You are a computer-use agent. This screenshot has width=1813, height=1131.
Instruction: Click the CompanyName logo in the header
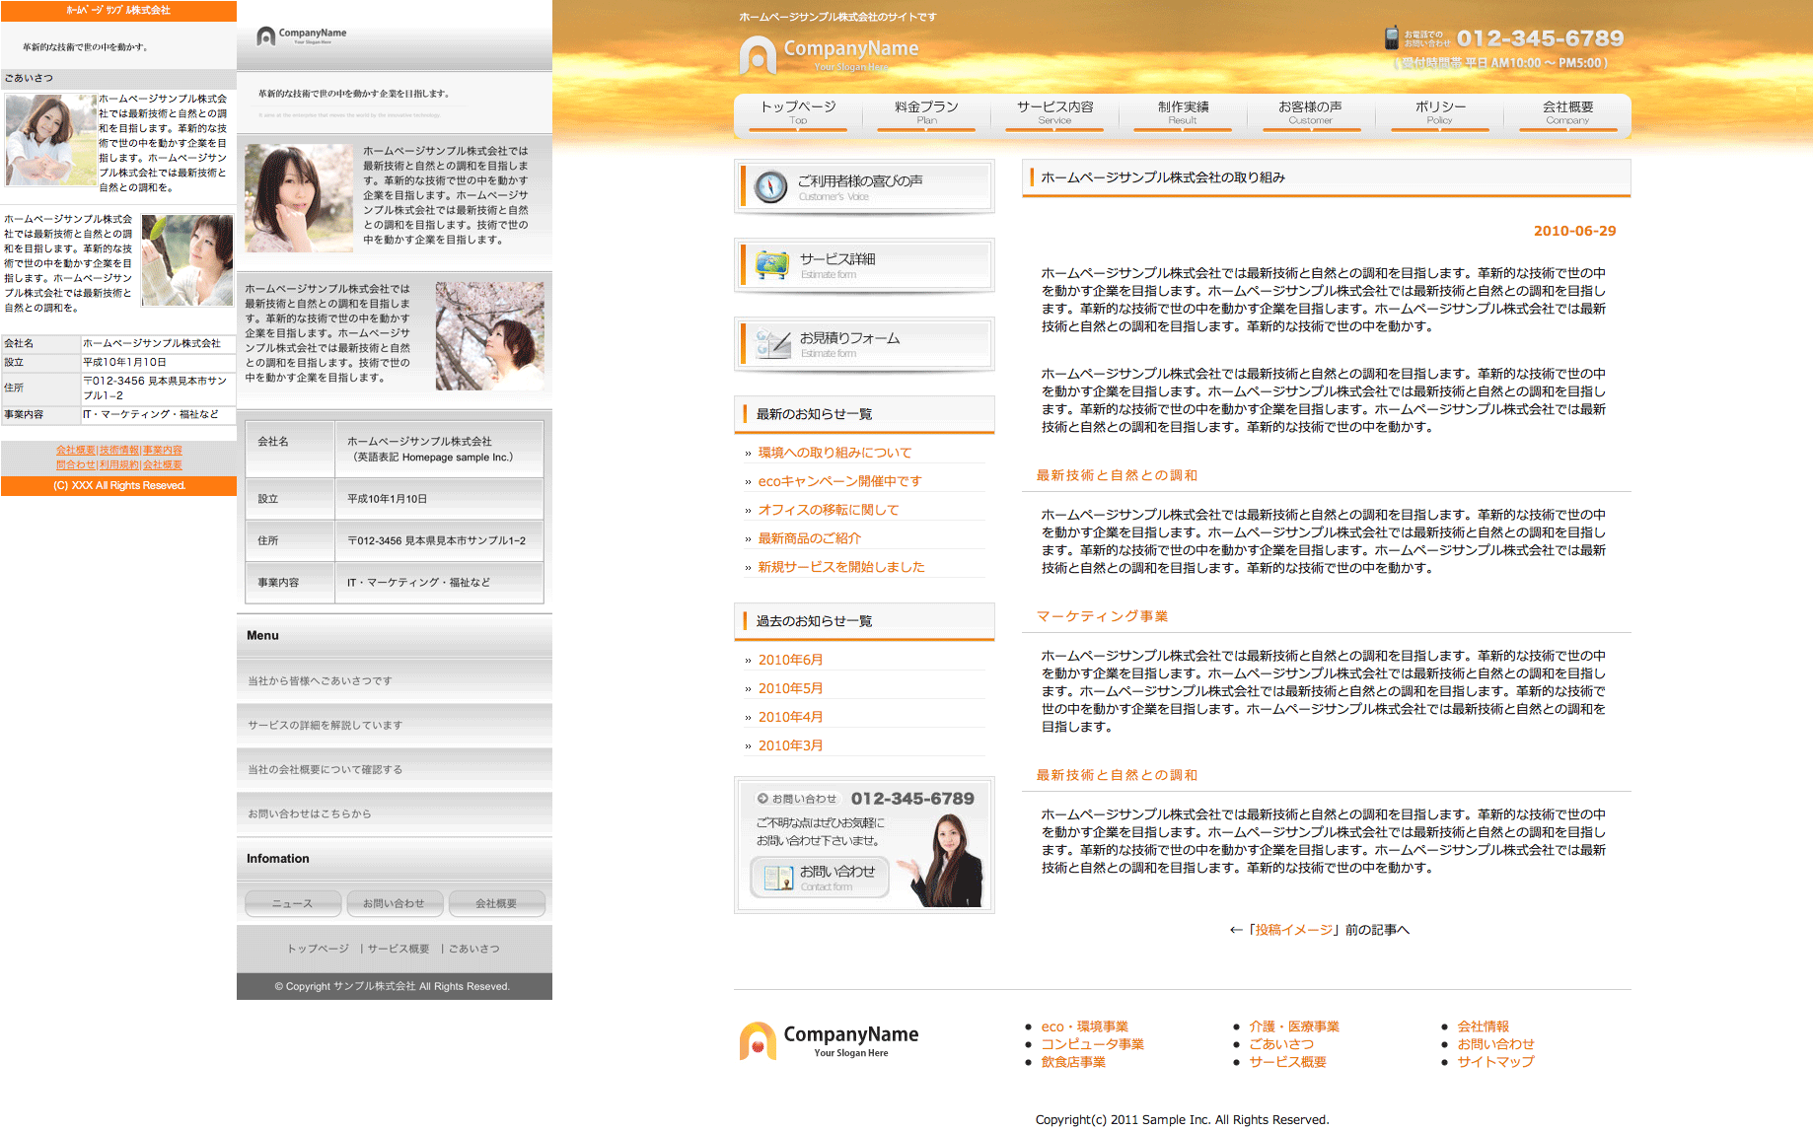829,54
